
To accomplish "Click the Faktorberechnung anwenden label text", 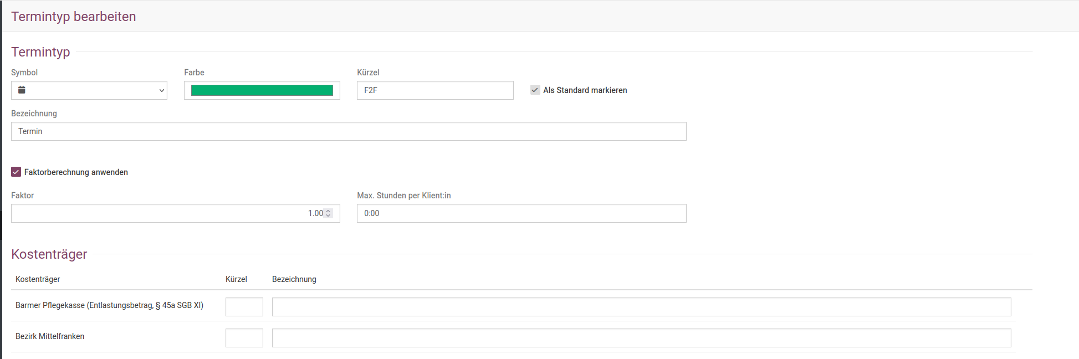I will (76, 172).
